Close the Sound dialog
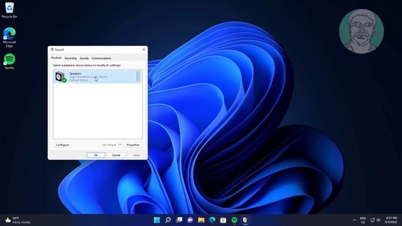The width and height of the screenshot is (402, 226). coord(144,50)
